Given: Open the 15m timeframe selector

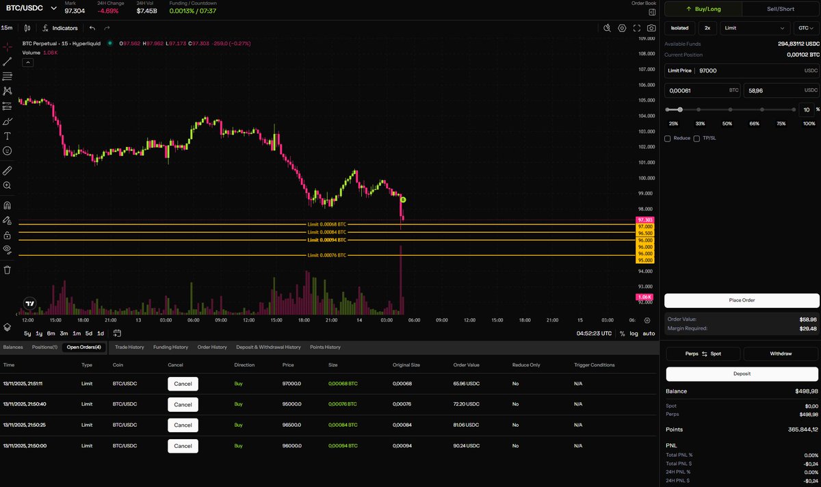Looking at the screenshot, I should pyautogui.click(x=7, y=28).
